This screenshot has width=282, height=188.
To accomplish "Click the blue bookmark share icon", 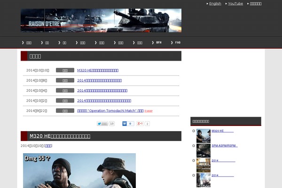I will [125, 124].
